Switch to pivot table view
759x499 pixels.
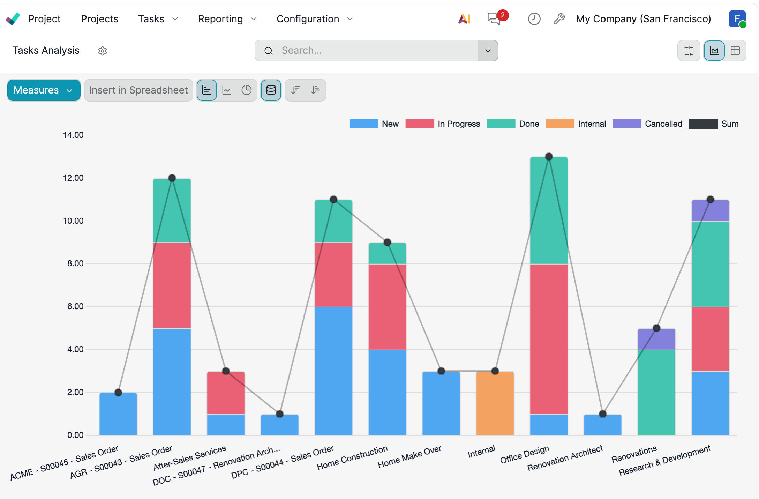[735, 51]
